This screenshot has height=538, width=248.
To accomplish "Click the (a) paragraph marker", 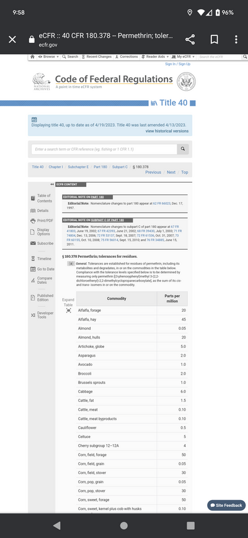I will click(x=71, y=263).
